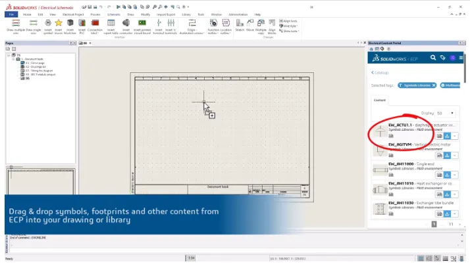The image size is (470, 266).
Task: Click the EW_AH11030 symbol thumbnail
Action: pyautogui.click(x=380, y=209)
